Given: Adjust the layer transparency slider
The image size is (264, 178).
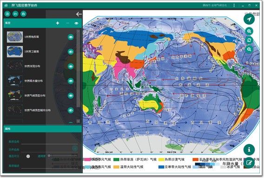Looking at the screenshot, I should point(63,156).
